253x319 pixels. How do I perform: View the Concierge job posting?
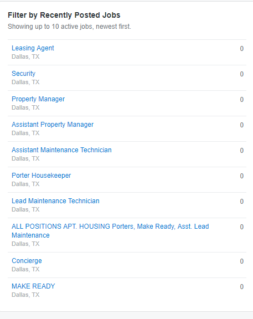tap(27, 261)
